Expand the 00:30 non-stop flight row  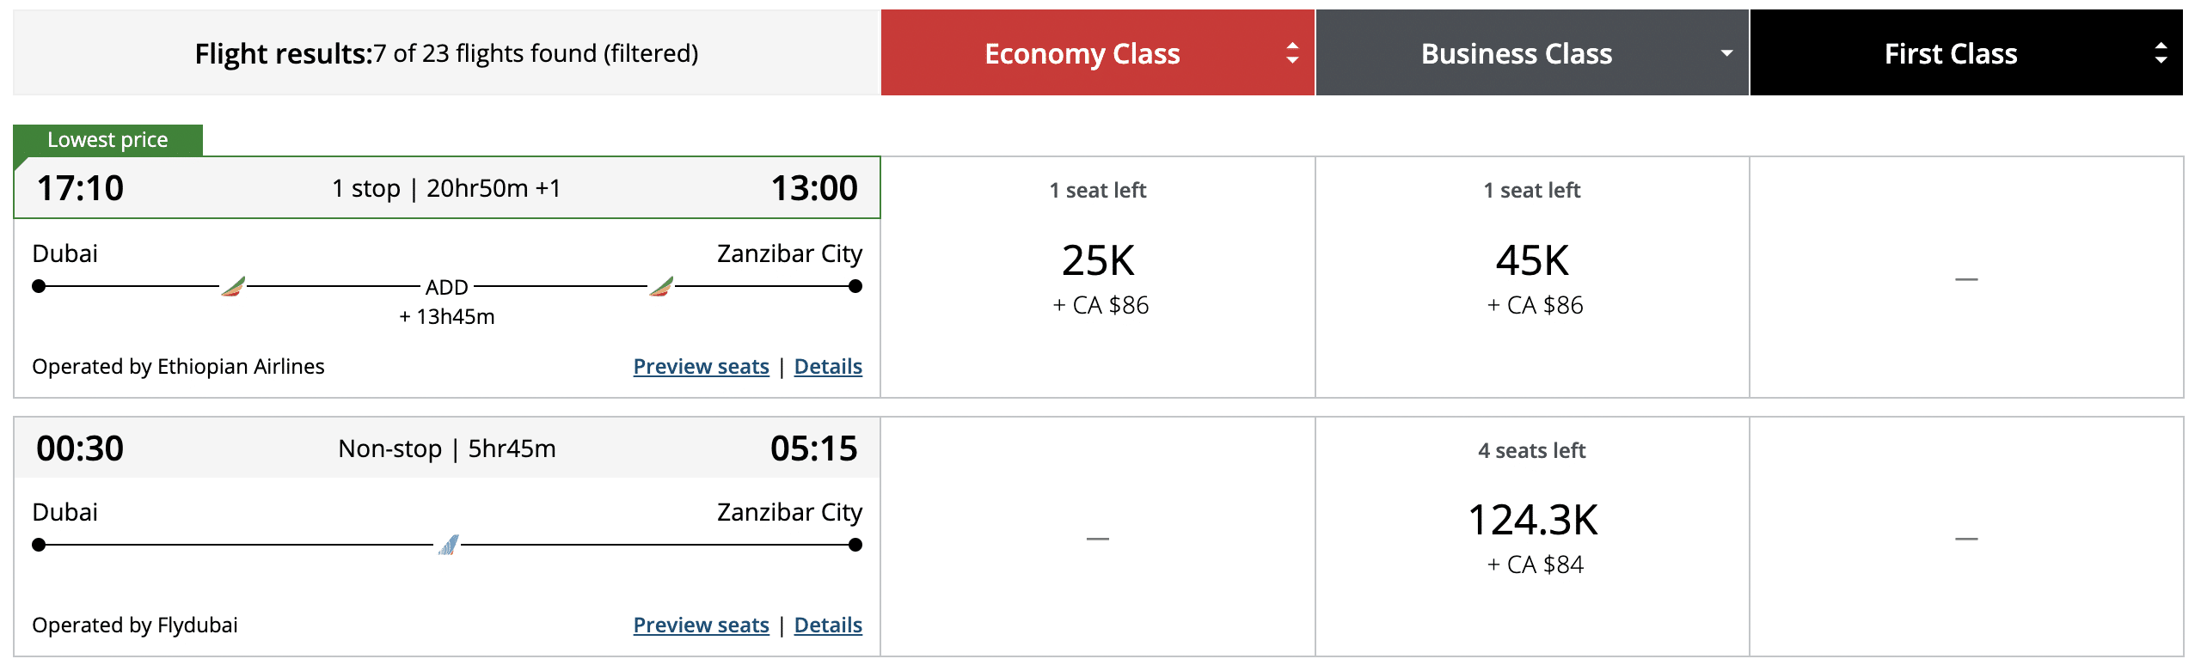[x=446, y=448]
